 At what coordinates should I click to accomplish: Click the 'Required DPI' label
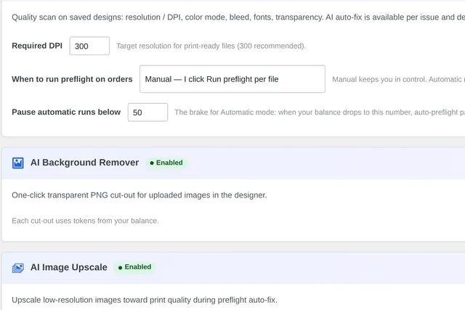click(37, 46)
